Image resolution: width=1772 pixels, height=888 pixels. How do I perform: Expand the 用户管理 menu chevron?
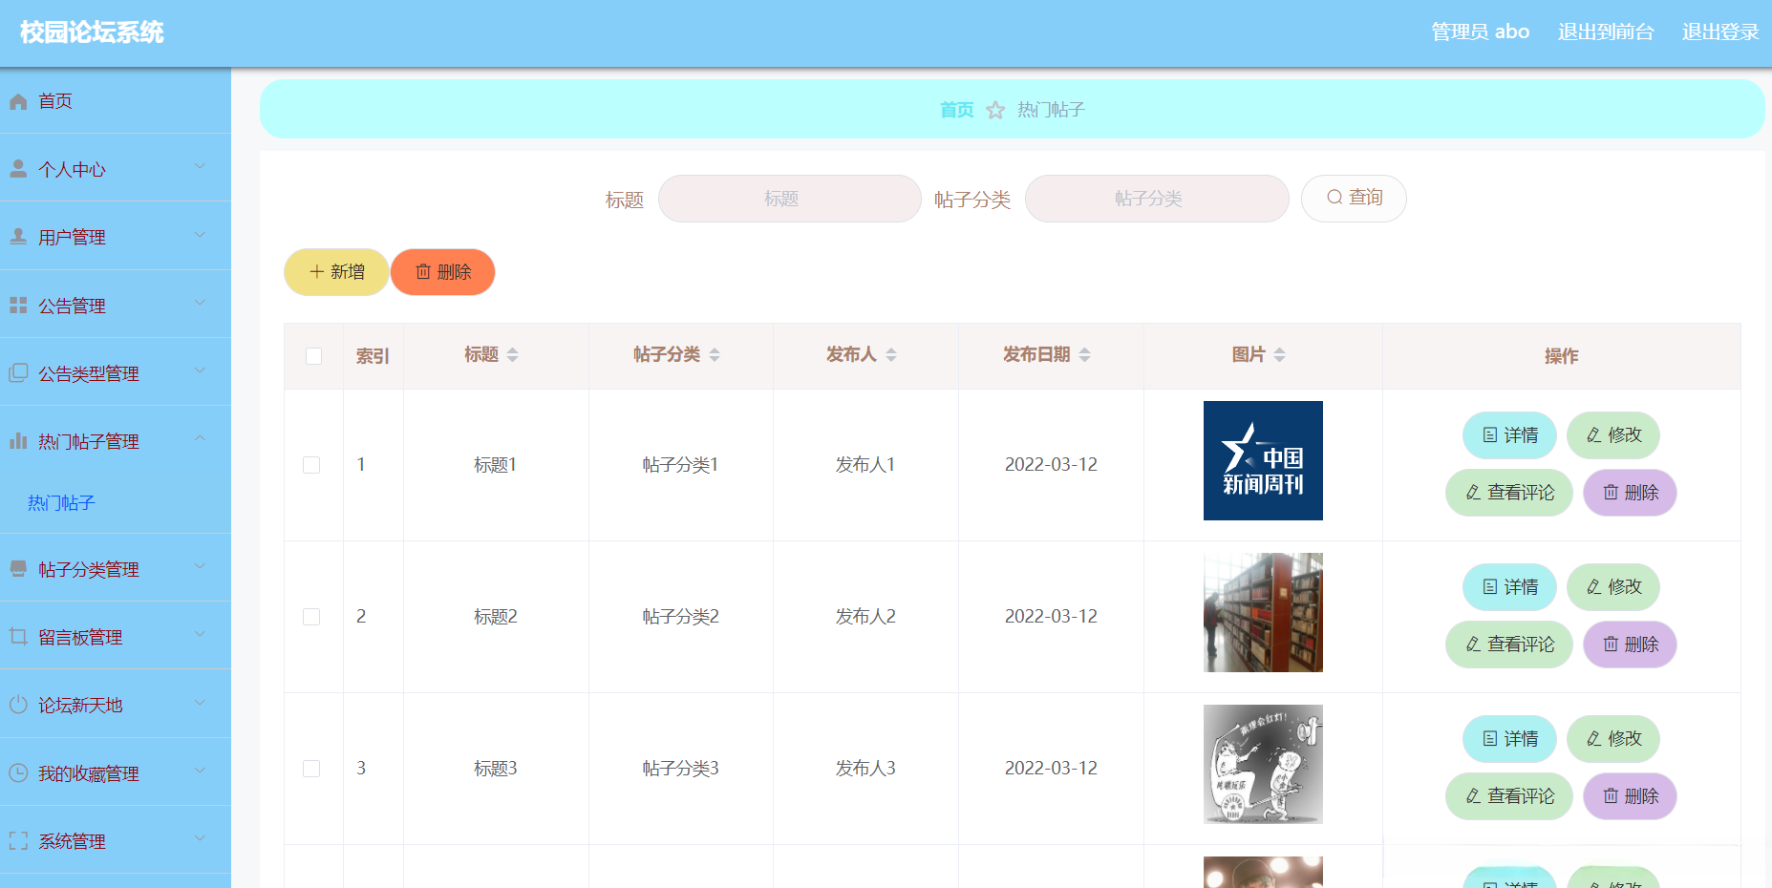(200, 234)
